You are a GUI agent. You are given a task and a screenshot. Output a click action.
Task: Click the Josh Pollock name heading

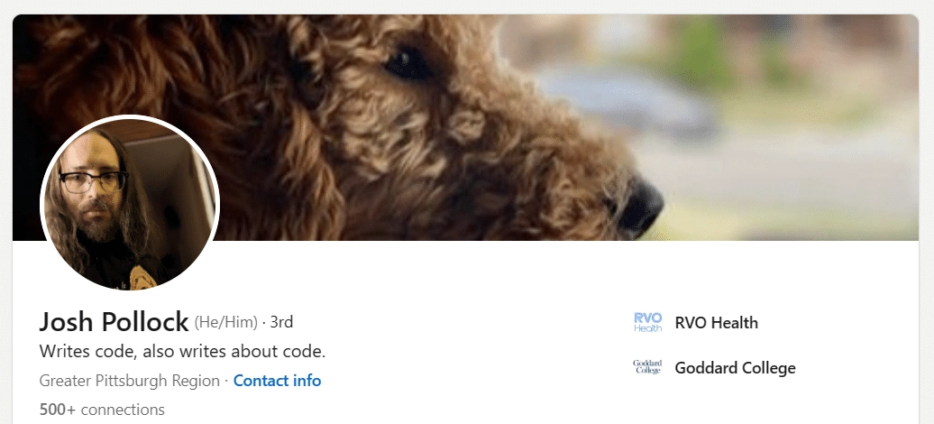[x=114, y=322]
